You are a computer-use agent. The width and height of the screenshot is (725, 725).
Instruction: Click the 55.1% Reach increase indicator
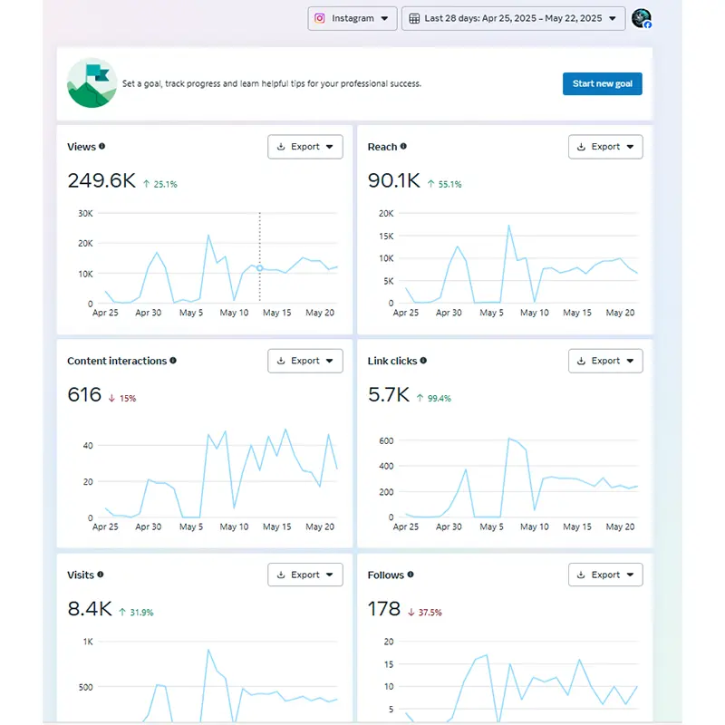[444, 184]
